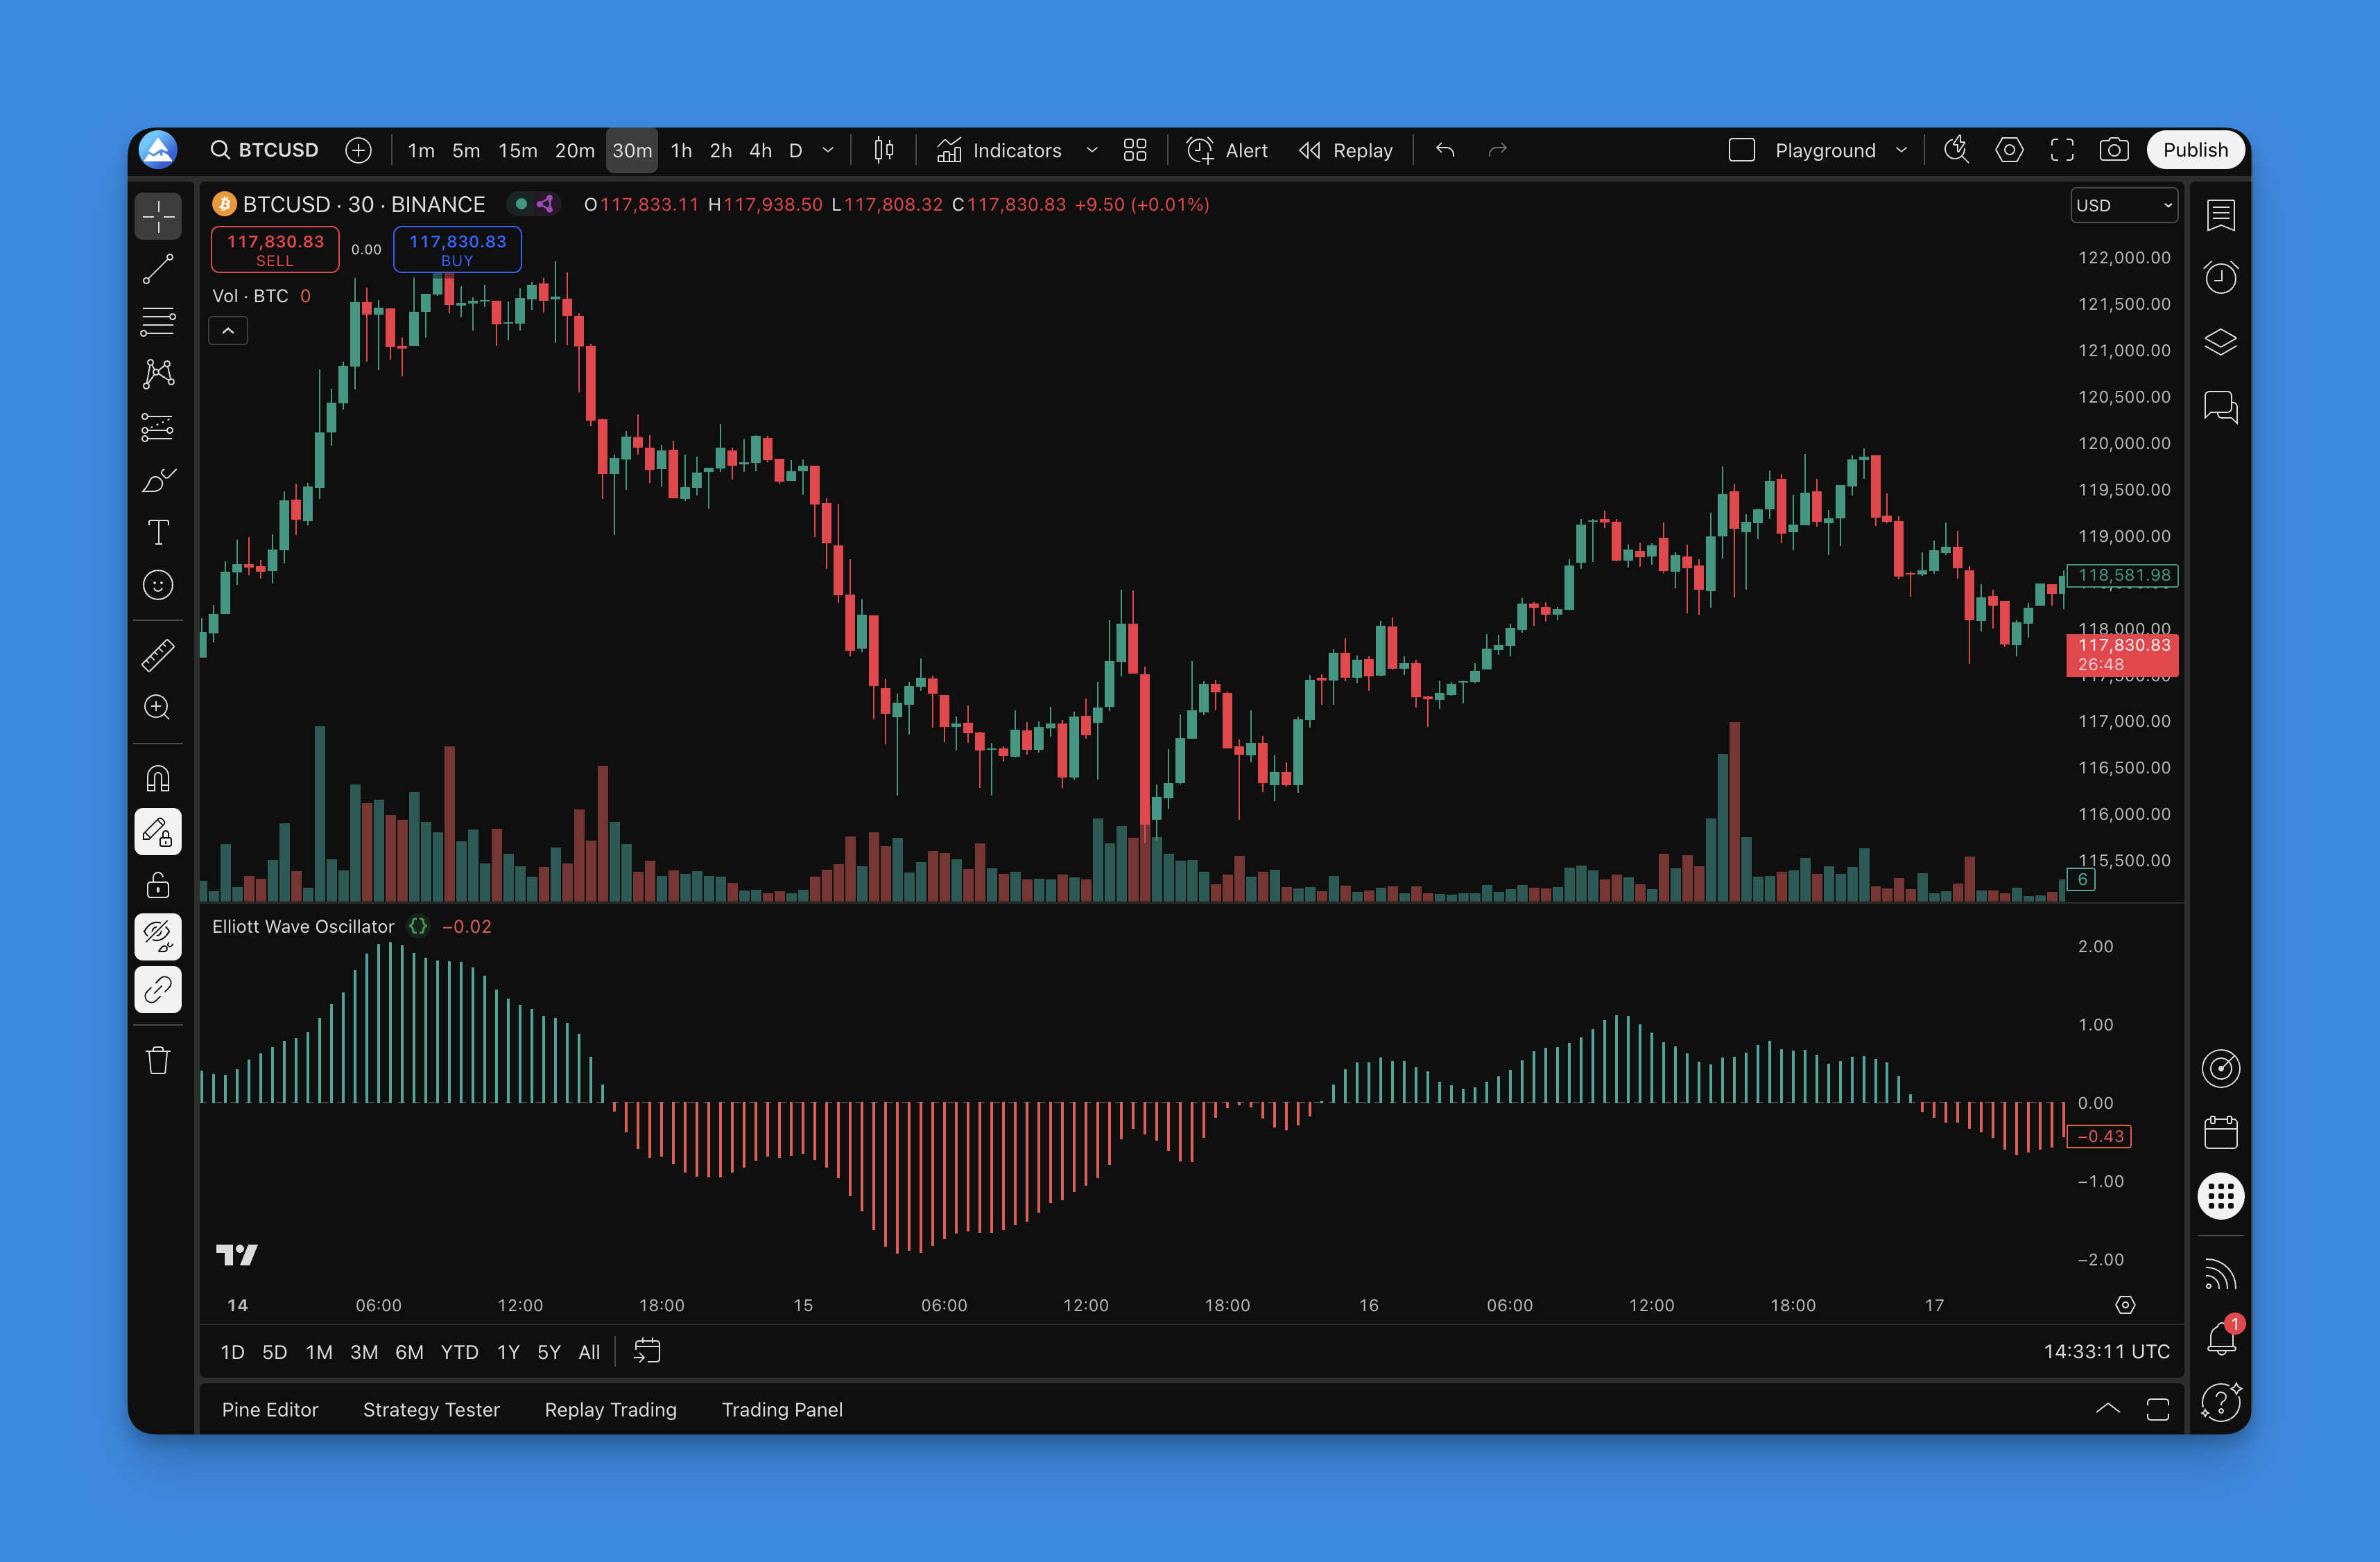Expand the bottom panel chevron
Screen dimensions: 2380x1562
tap(2107, 1409)
